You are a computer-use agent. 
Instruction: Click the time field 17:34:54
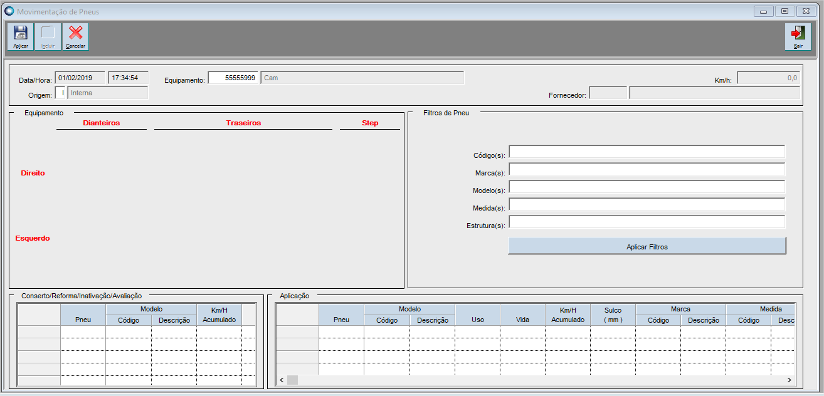coord(128,78)
